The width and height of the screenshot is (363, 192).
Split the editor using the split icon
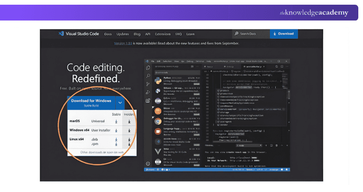[x=282, y=67]
